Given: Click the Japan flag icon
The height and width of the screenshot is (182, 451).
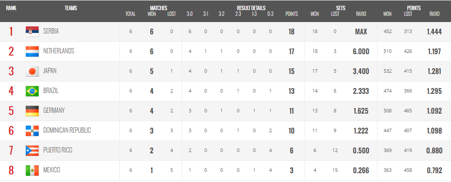Looking at the screenshot, I should (32, 71).
